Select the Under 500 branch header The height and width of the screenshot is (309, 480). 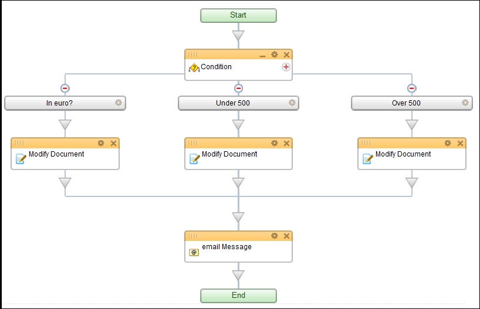[x=238, y=103]
